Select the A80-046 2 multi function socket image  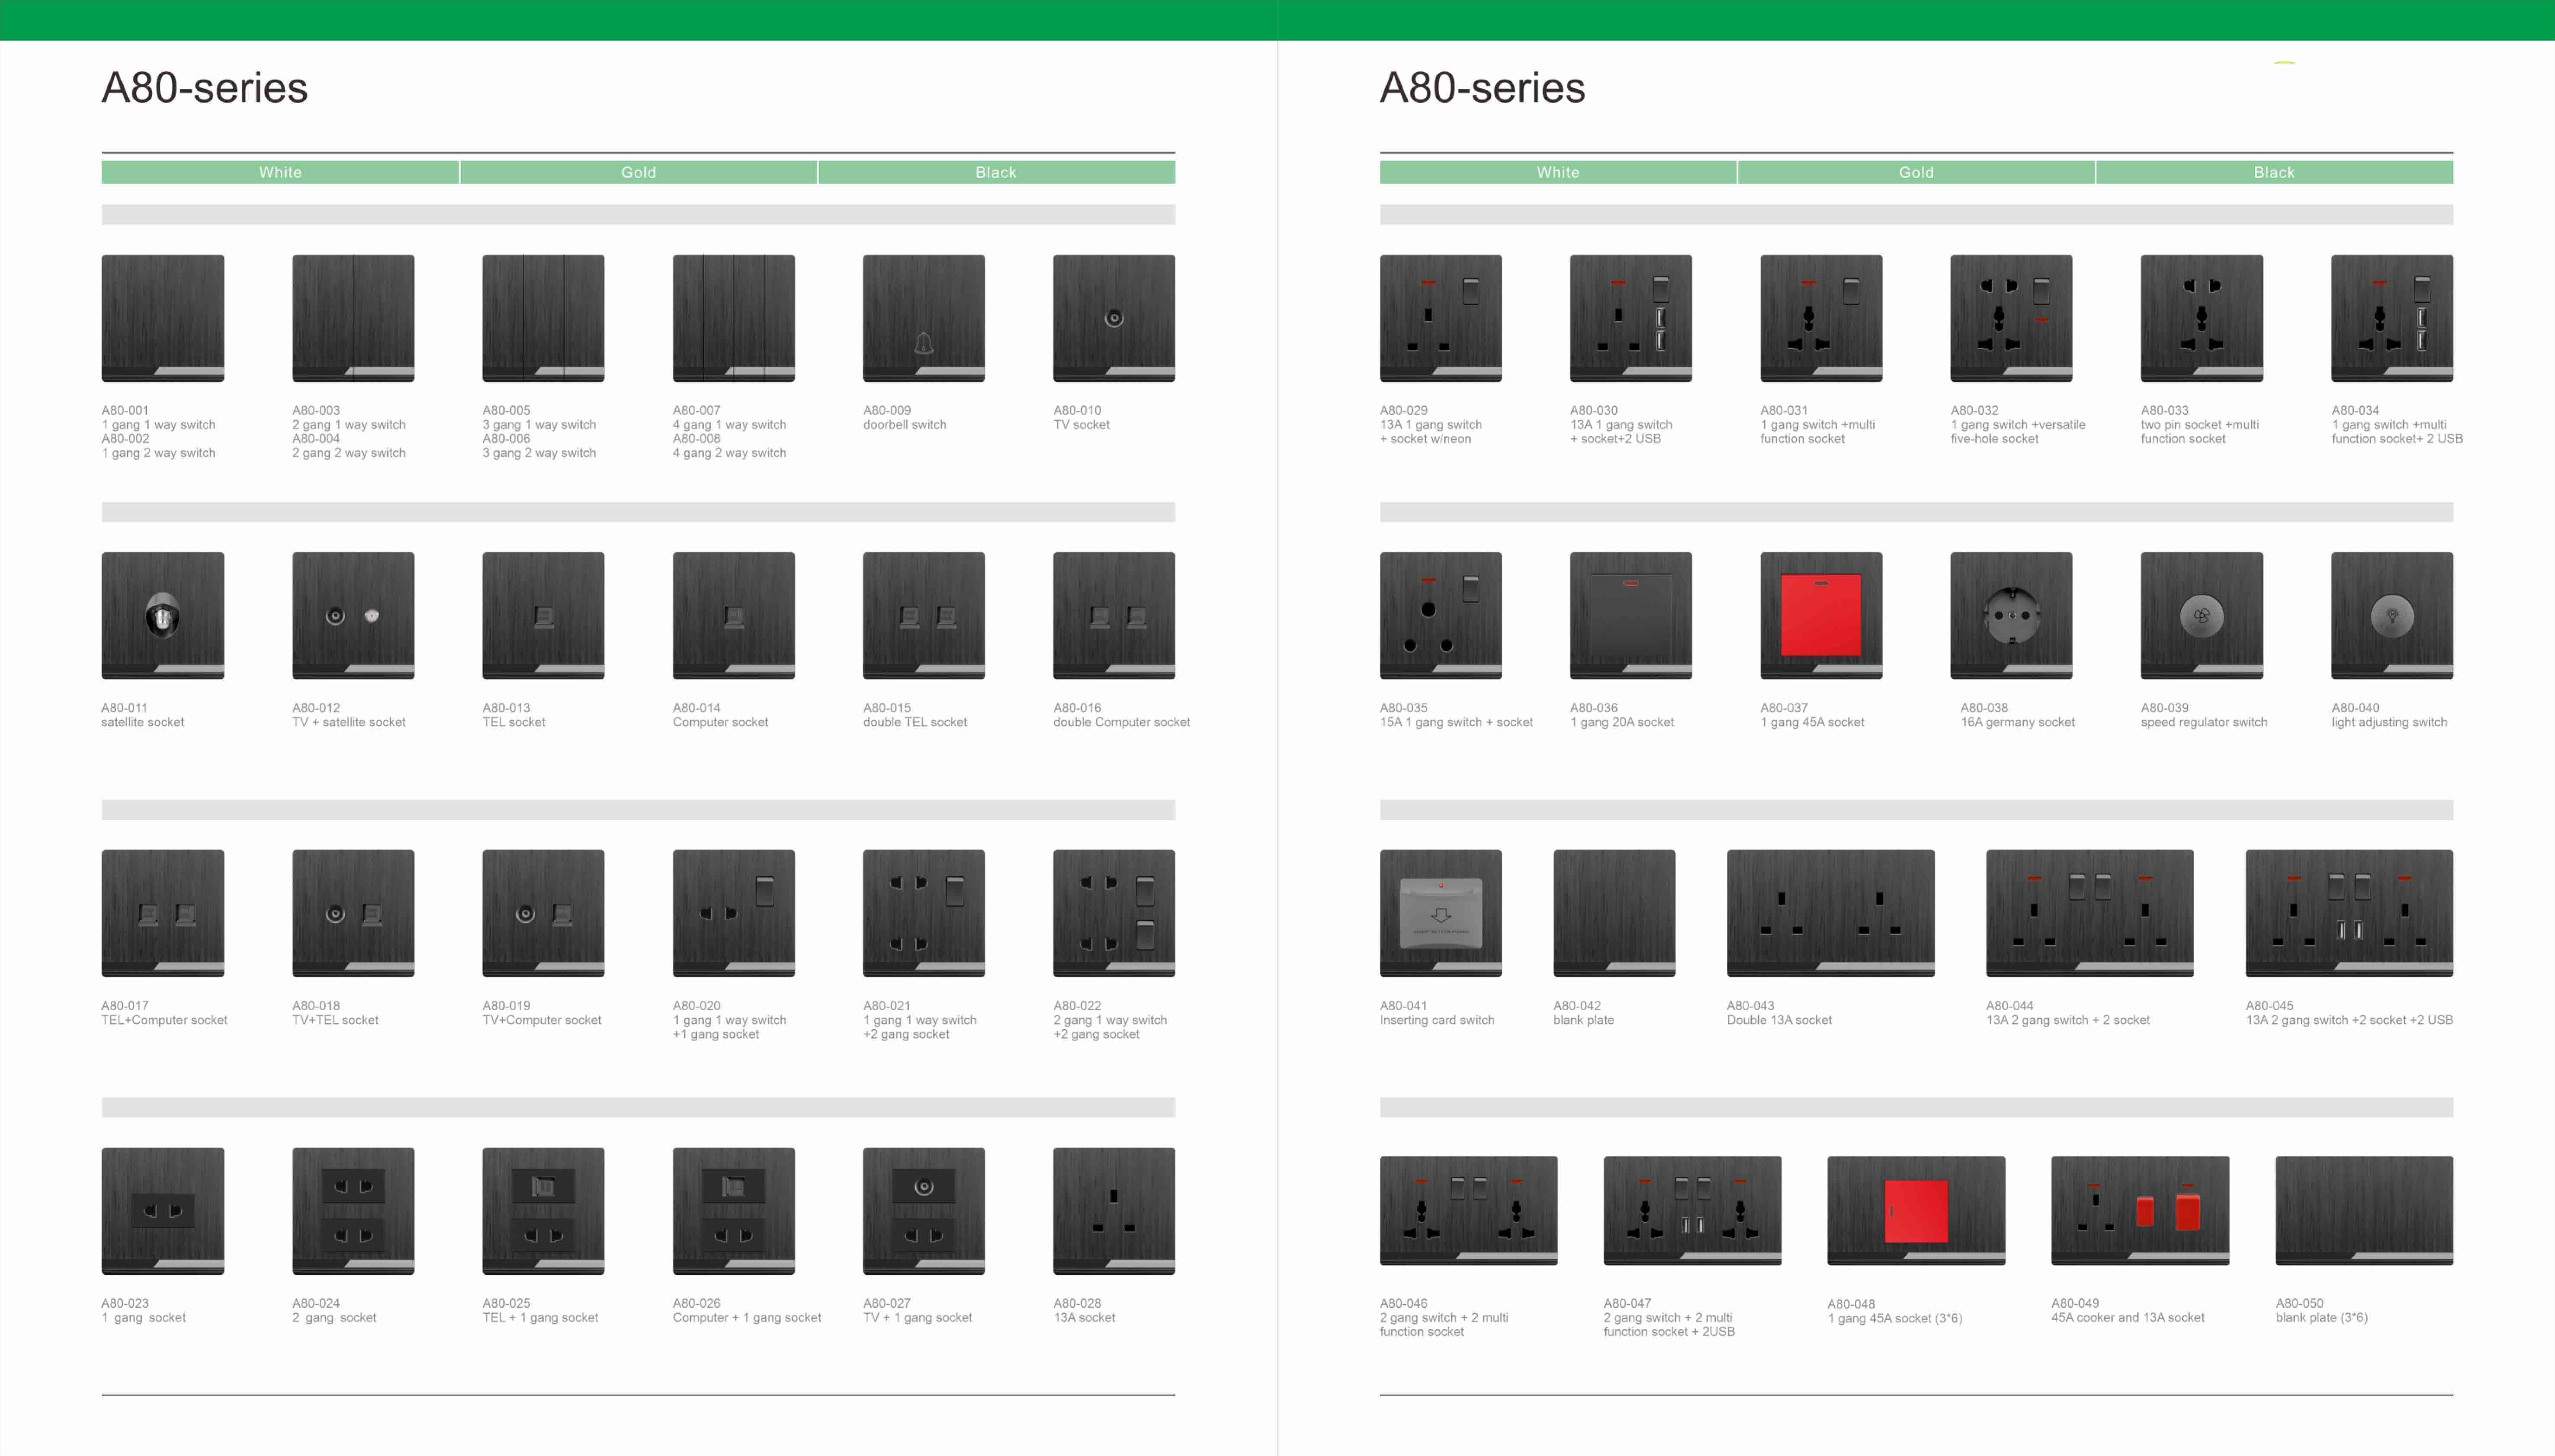[x=1469, y=1211]
